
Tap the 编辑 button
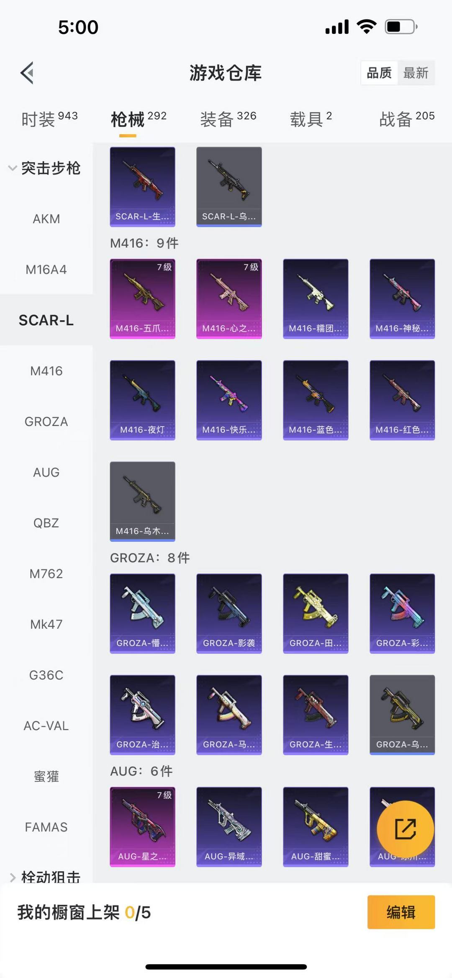[401, 912]
